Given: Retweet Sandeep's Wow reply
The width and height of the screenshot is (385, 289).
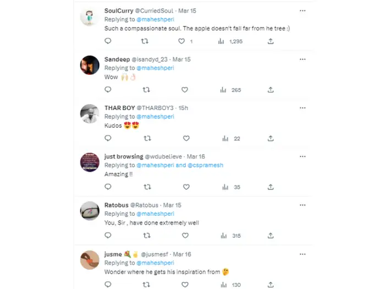Looking at the screenshot, I should tap(145, 90).
